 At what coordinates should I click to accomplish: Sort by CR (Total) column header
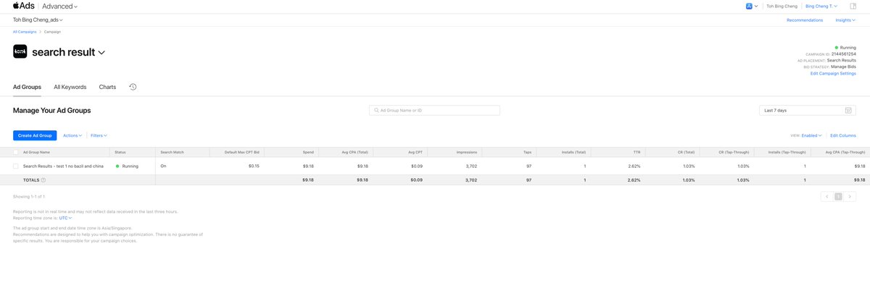pos(686,153)
